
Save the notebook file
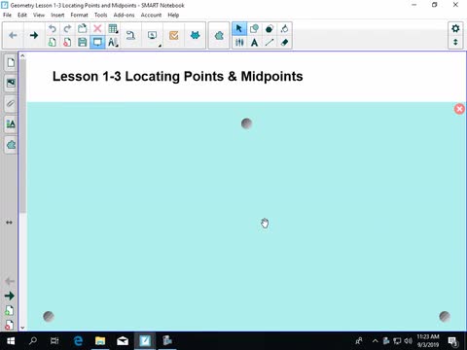pyautogui.click(x=83, y=43)
